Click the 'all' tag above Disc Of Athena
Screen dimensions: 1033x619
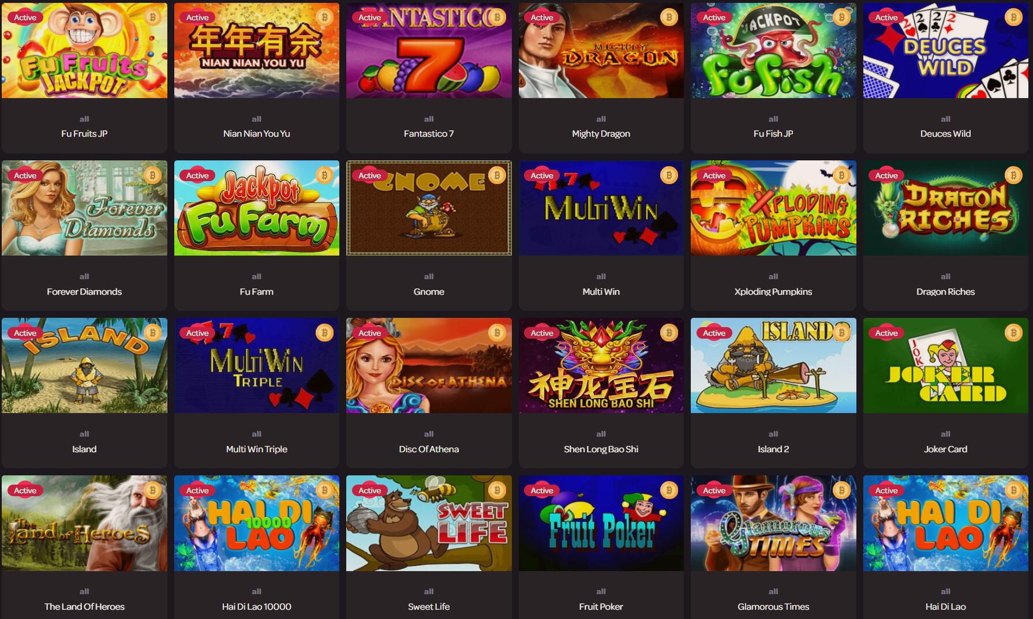click(429, 434)
